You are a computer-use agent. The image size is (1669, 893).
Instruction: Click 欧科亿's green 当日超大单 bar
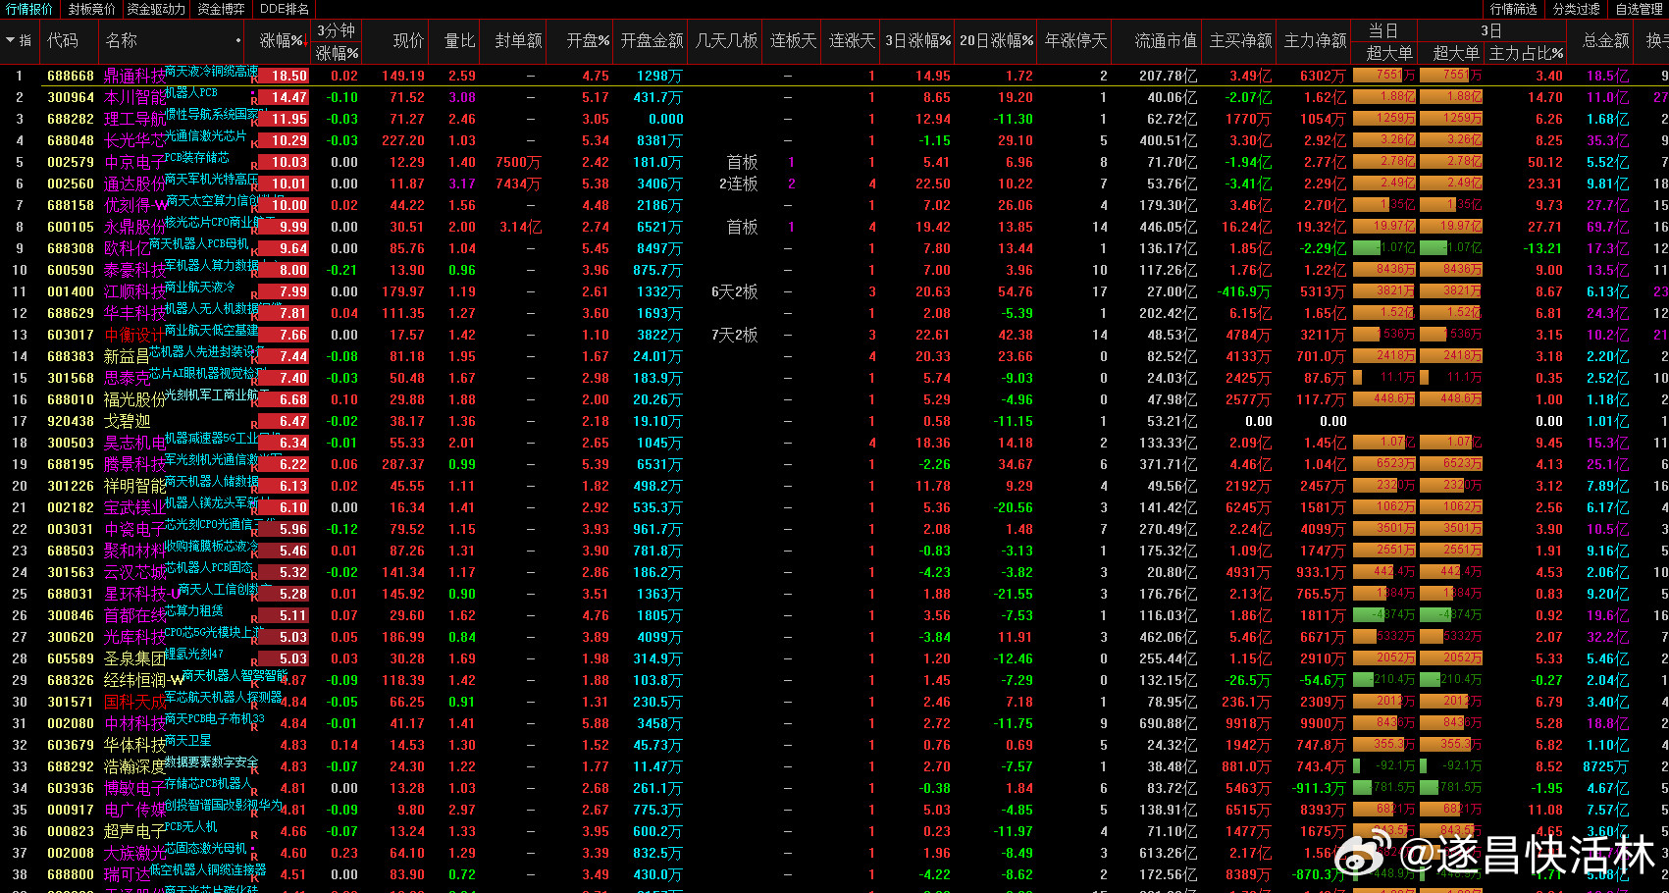tap(1383, 247)
